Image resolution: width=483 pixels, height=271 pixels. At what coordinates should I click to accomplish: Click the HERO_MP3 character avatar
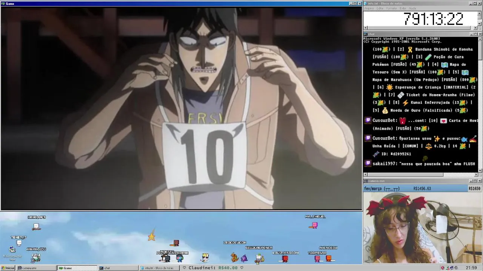coord(36,227)
